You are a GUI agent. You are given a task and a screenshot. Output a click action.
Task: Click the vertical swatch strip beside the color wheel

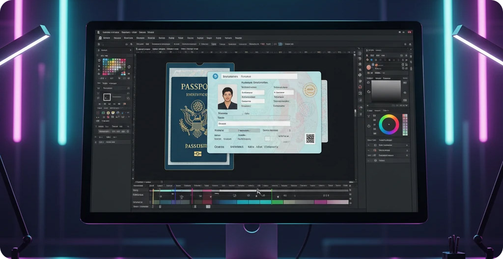click(405, 125)
